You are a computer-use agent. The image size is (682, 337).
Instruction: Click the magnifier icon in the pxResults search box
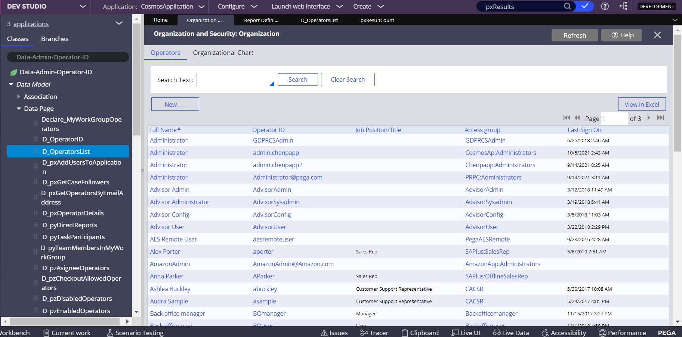(x=567, y=6)
